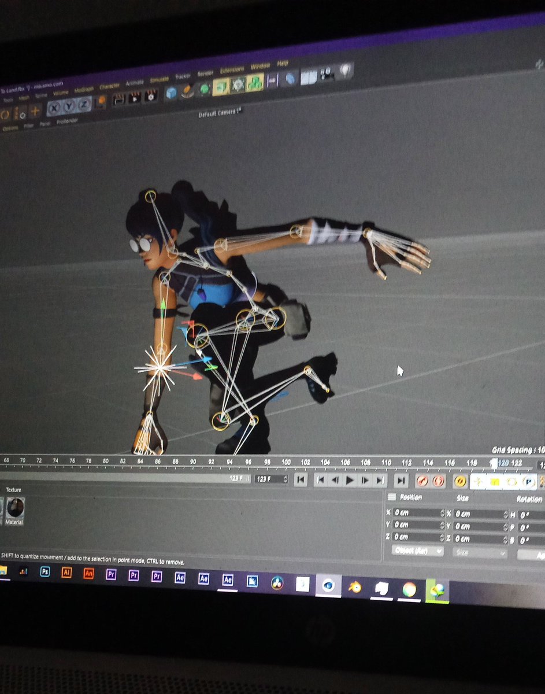Viewport: 545px width, 694px height.
Task: Go to end of animation
Action: tap(401, 480)
